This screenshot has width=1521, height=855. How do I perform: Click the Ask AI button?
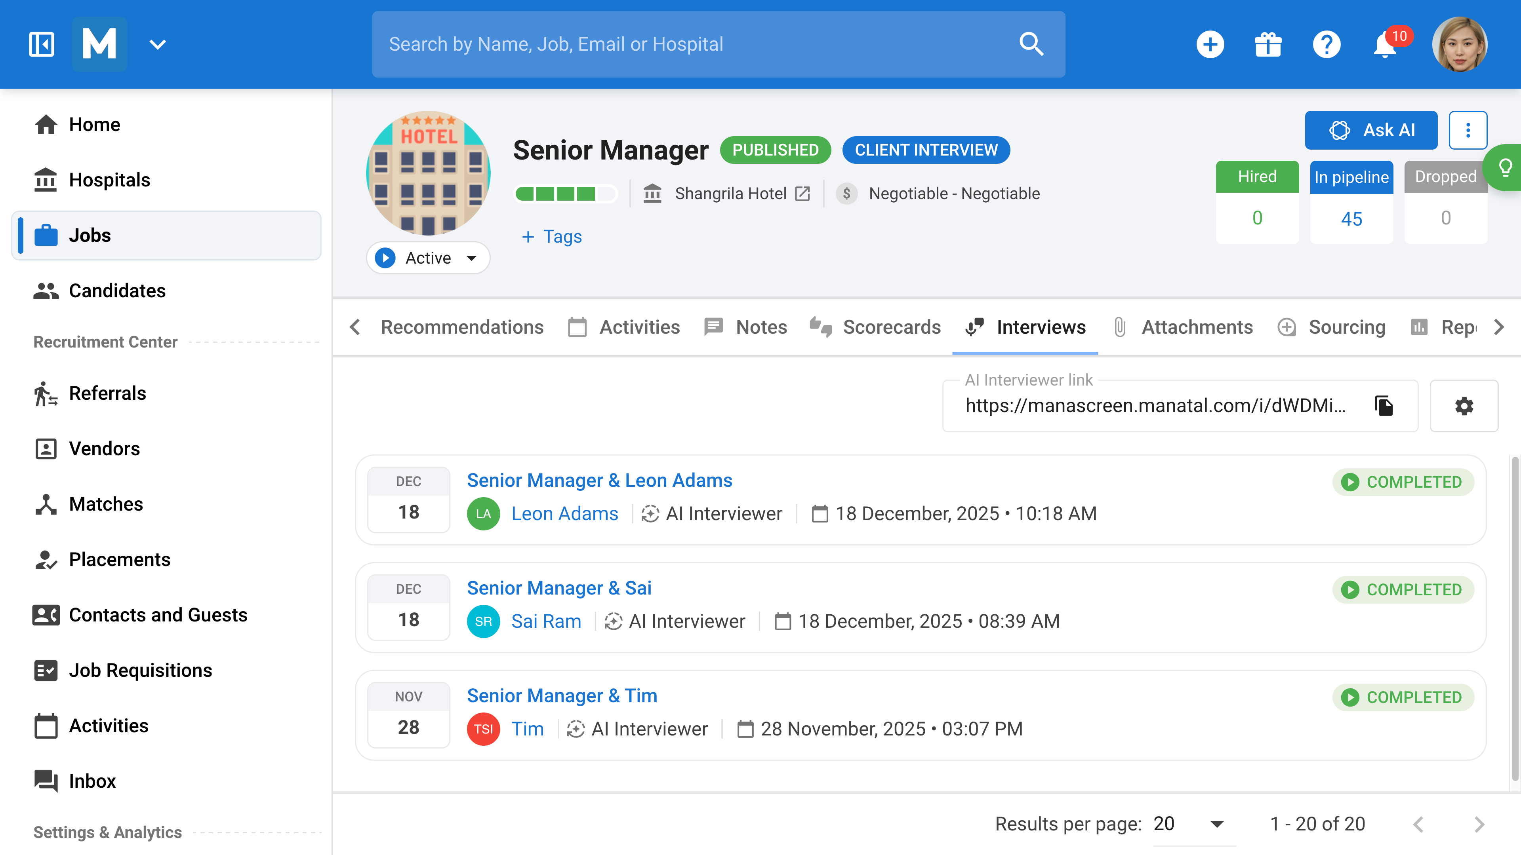point(1371,130)
